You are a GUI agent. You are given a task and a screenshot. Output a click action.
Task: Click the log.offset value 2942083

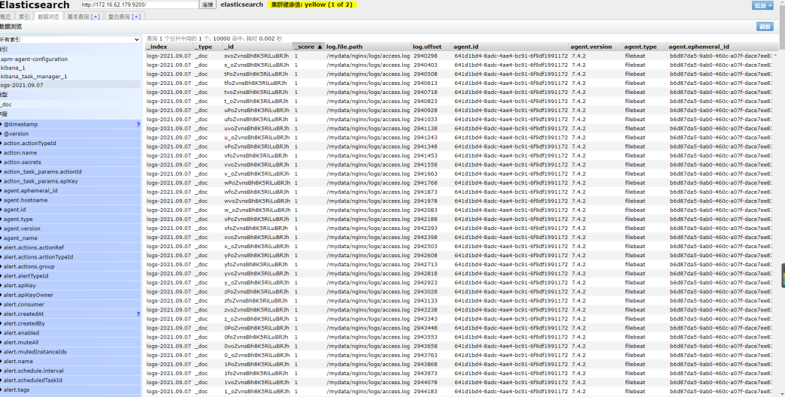pyautogui.click(x=425, y=211)
